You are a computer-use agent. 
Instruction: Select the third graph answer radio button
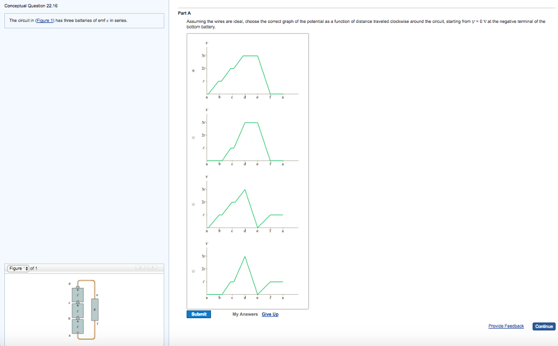[193, 205]
